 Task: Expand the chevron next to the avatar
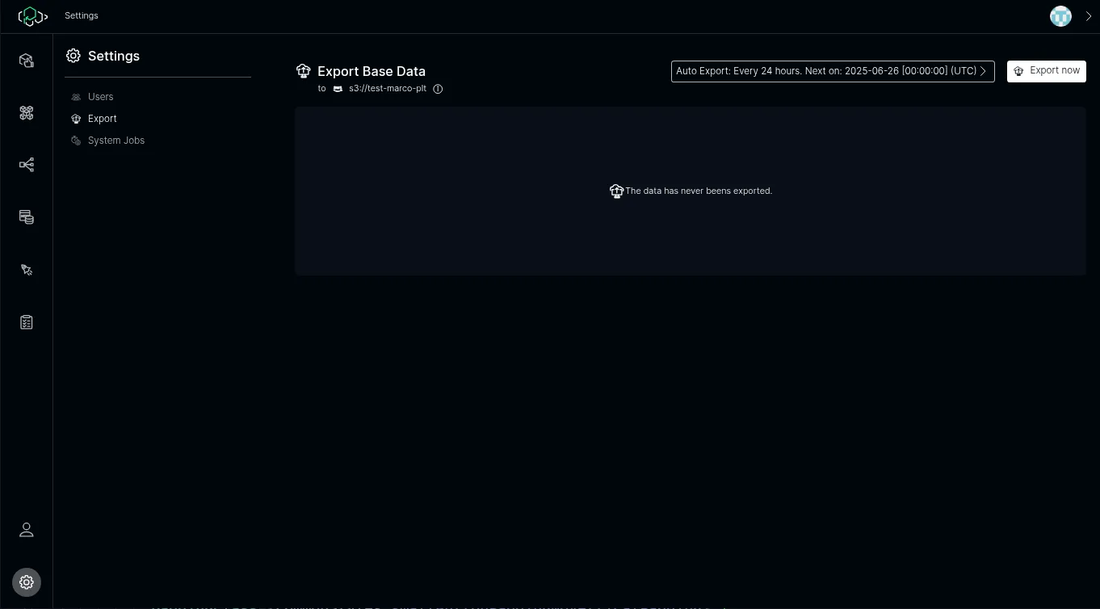point(1088,16)
